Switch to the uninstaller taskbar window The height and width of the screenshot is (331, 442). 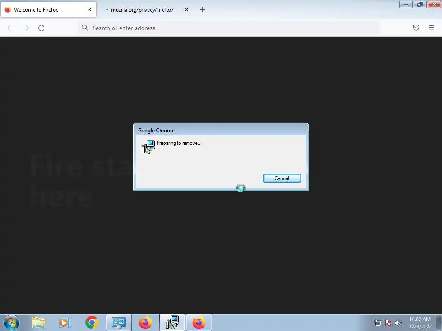coord(172,323)
